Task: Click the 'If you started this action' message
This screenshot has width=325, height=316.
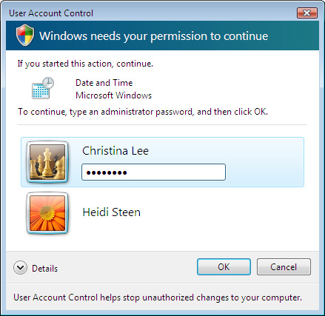Action: tap(85, 64)
